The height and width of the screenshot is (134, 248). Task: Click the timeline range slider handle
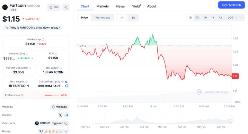[231, 119]
